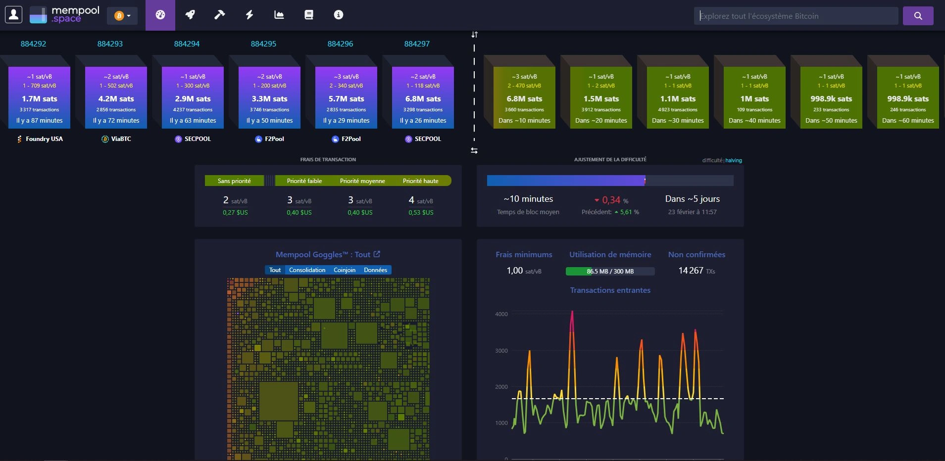The width and height of the screenshot is (945, 461).
Task: Open pending block arriving in ~40 minutes
Action: (x=754, y=98)
